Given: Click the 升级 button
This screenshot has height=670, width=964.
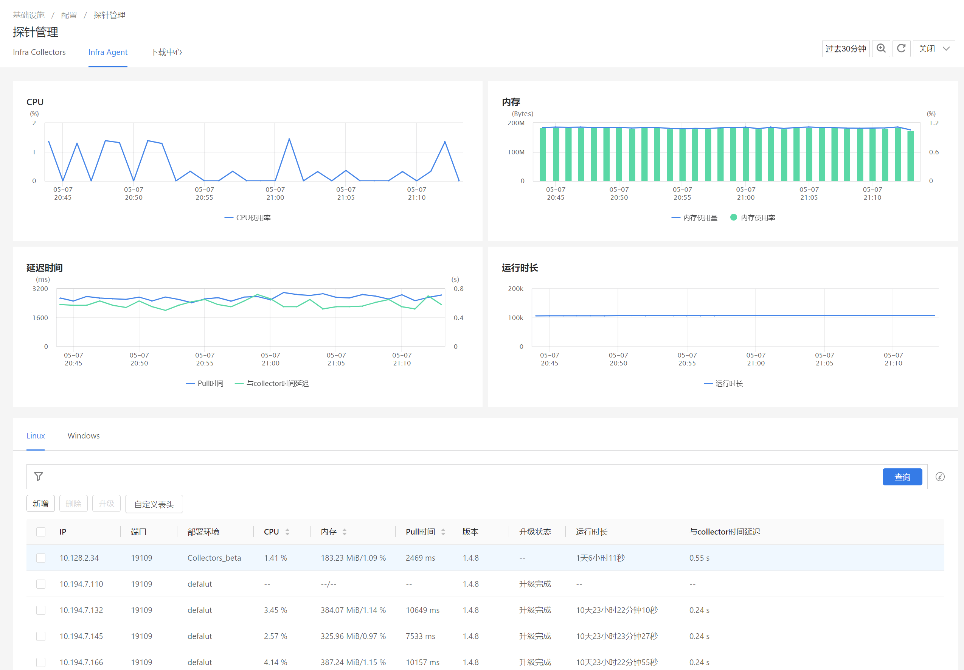Looking at the screenshot, I should [106, 504].
